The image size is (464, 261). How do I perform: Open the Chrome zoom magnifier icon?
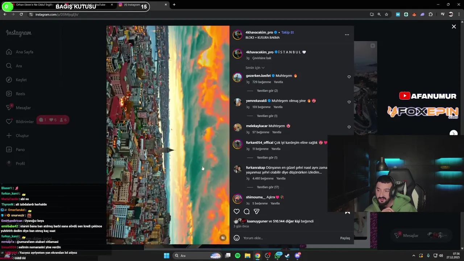[x=379, y=14]
